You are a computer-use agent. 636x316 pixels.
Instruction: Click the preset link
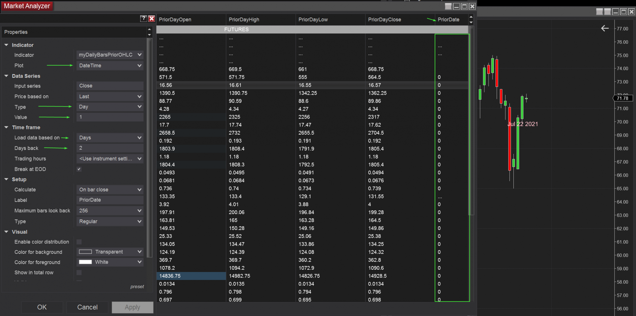[137, 287]
